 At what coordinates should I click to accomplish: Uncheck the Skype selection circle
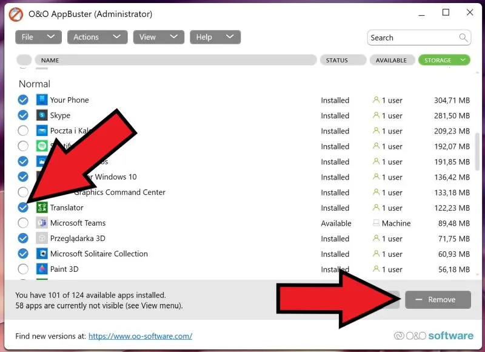pyautogui.click(x=22, y=115)
